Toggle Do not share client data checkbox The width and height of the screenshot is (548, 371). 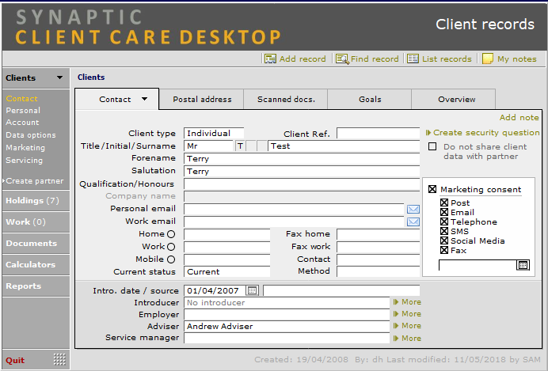tap(432, 146)
